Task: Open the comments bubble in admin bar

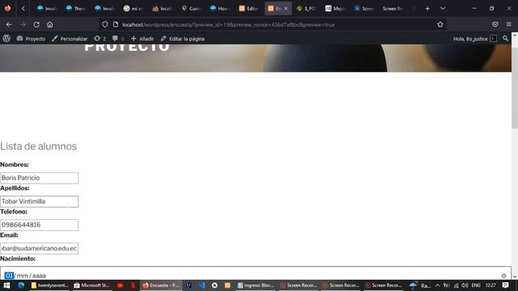Action: 118,39
